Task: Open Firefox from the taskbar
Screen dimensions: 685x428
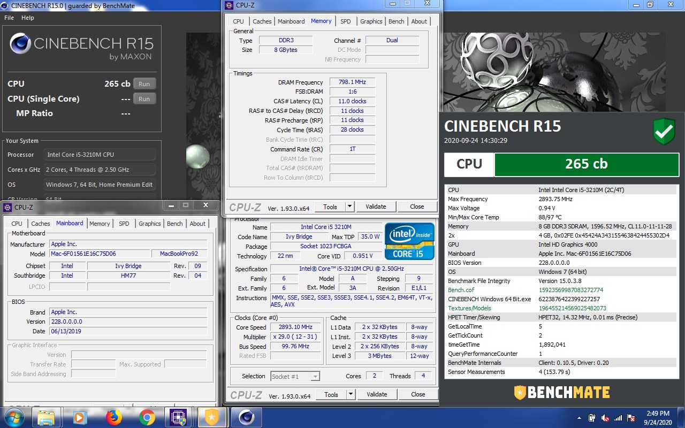Action: [x=113, y=417]
